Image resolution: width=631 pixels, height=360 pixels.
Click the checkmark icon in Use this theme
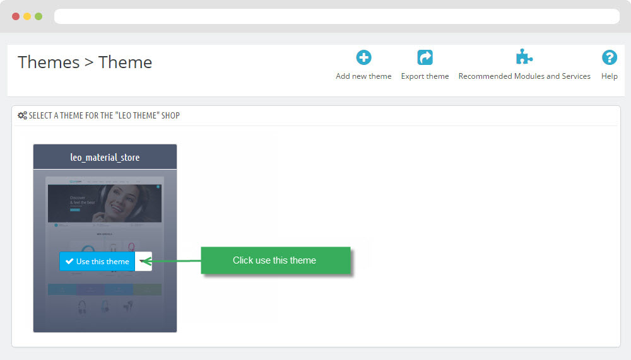[x=69, y=262]
